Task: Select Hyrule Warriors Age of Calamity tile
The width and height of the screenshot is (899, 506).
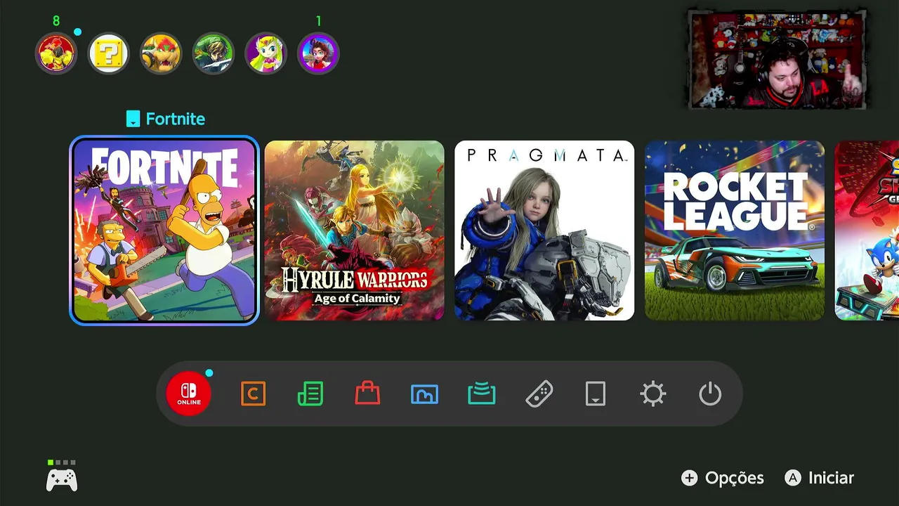Action: pos(355,231)
